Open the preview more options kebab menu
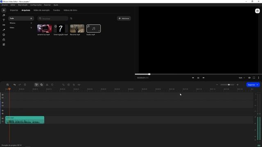This screenshot has height=147, width=262. point(258,78)
